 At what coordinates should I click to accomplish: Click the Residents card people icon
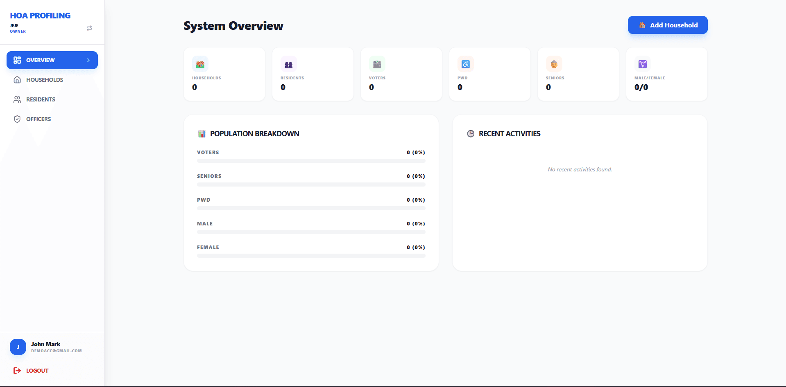click(289, 64)
